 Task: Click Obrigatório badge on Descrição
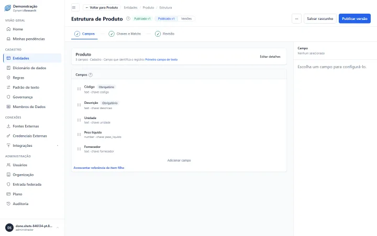(109, 103)
